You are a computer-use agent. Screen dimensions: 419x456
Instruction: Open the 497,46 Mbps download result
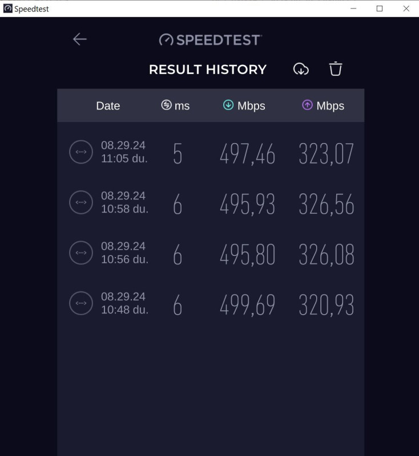tap(247, 154)
